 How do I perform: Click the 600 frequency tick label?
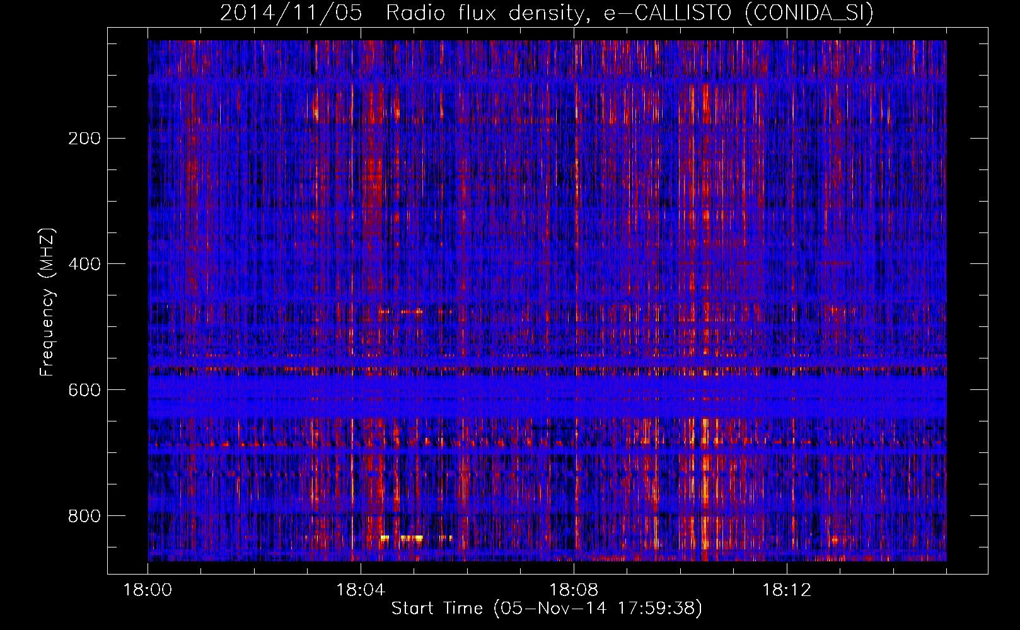(x=84, y=390)
